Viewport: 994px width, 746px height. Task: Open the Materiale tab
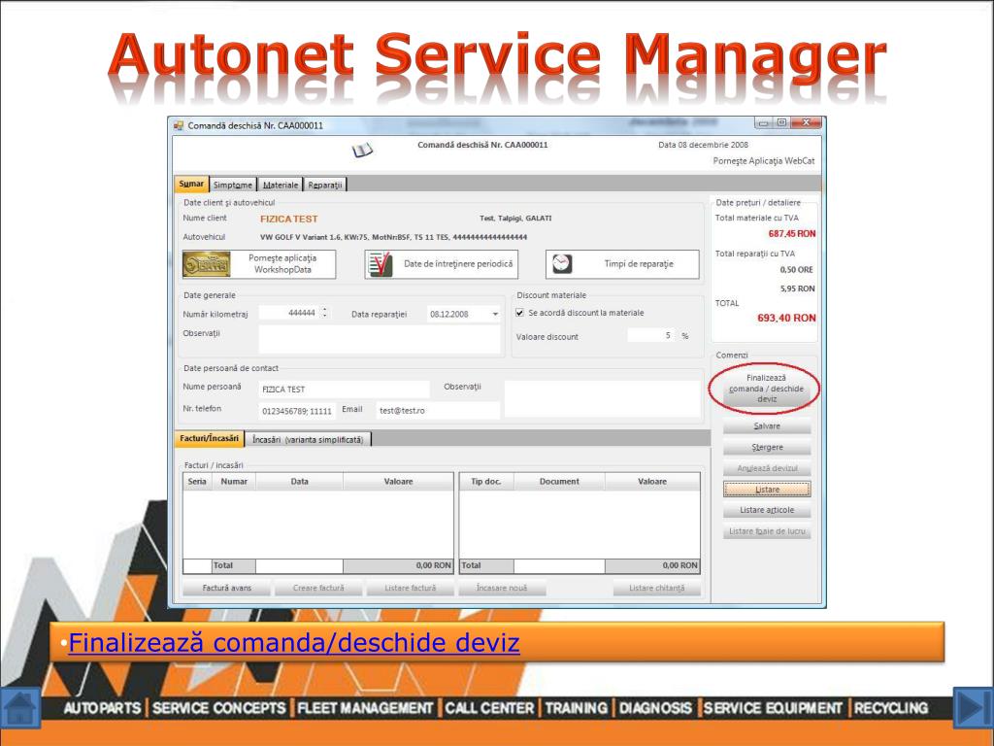point(281,185)
